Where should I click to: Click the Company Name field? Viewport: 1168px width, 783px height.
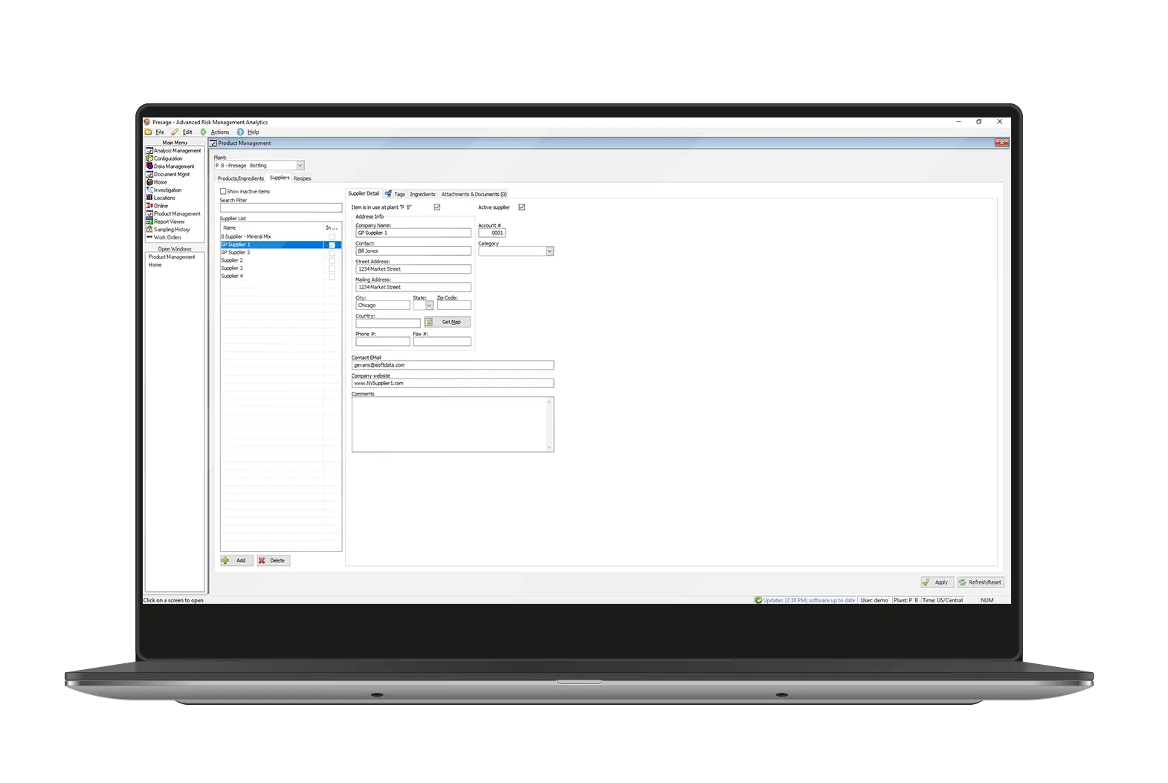pos(413,233)
